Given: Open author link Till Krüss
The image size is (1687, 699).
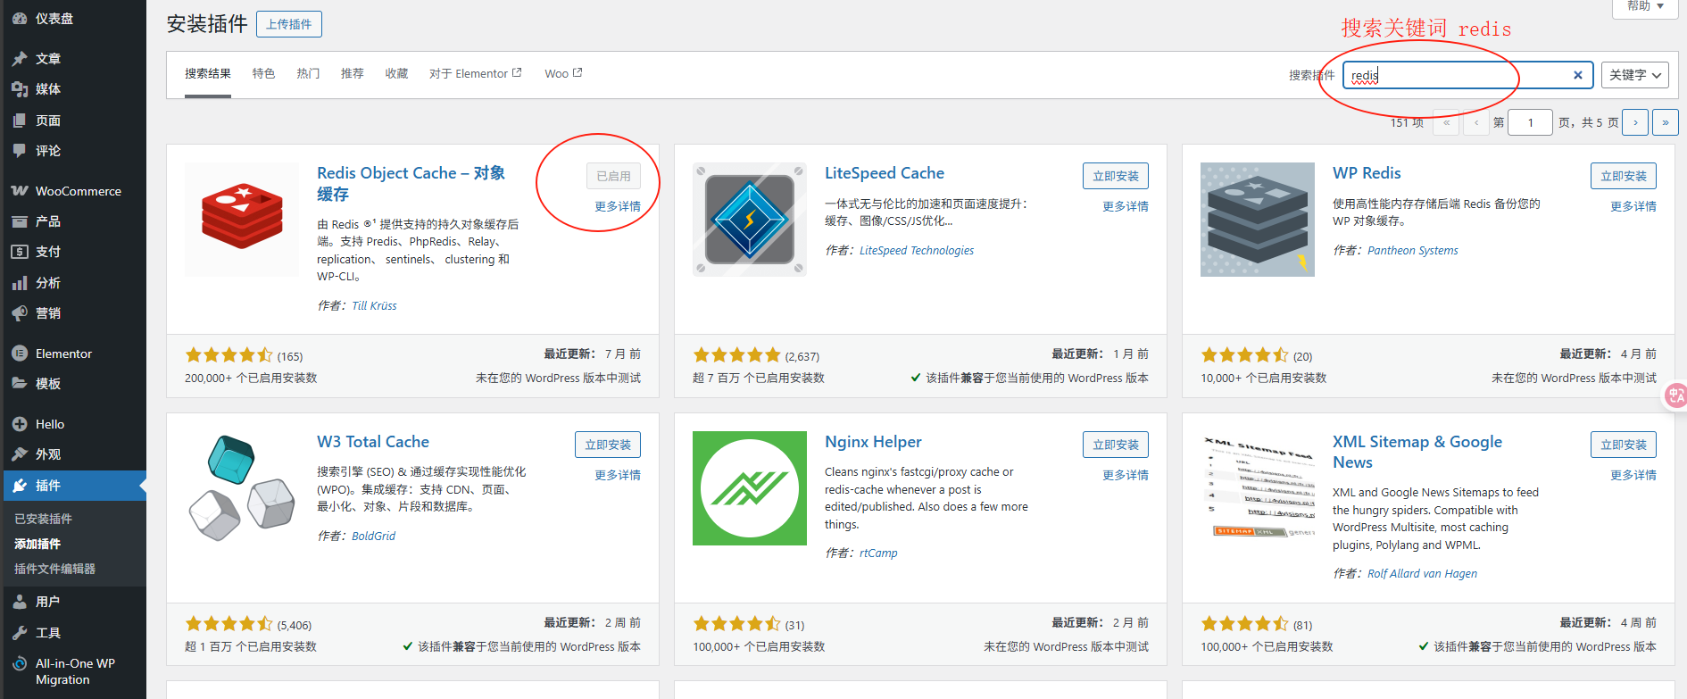Looking at the screenshot, I should 374,305.
